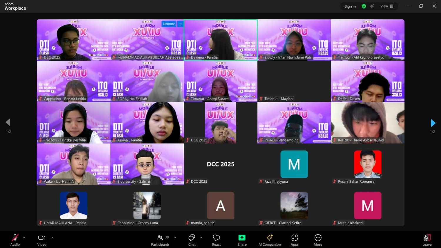Click the name label Cappucino - Greeny Luna

138,223
